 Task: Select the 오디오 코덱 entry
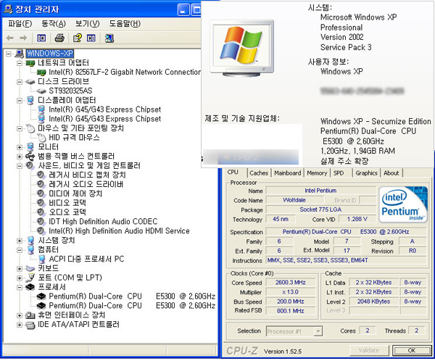coord(67,212)
